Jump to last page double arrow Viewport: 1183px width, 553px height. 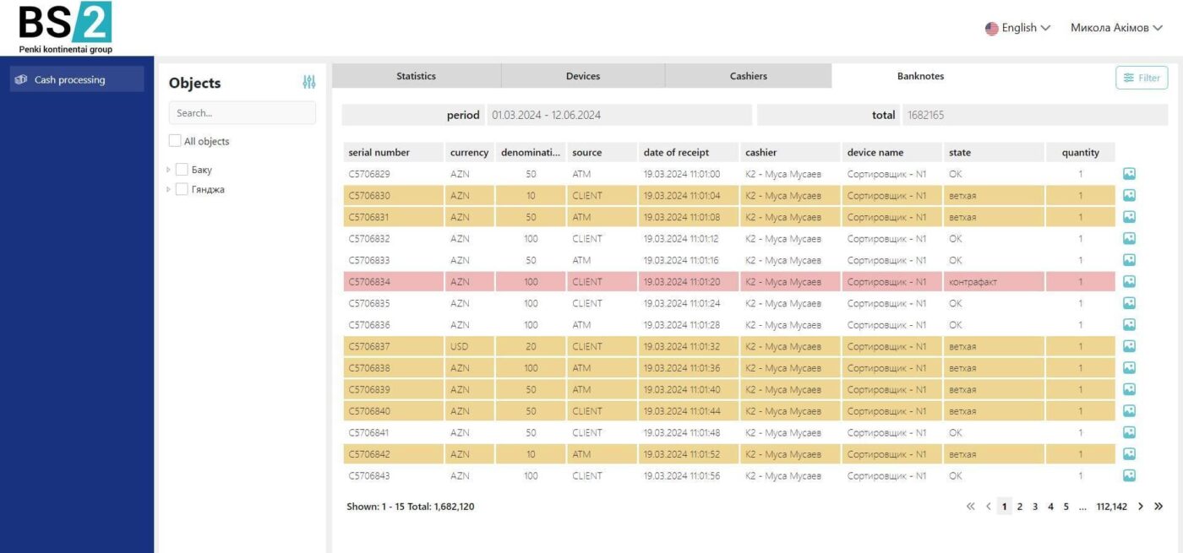pyautogui.click(x=1158, y=507)
